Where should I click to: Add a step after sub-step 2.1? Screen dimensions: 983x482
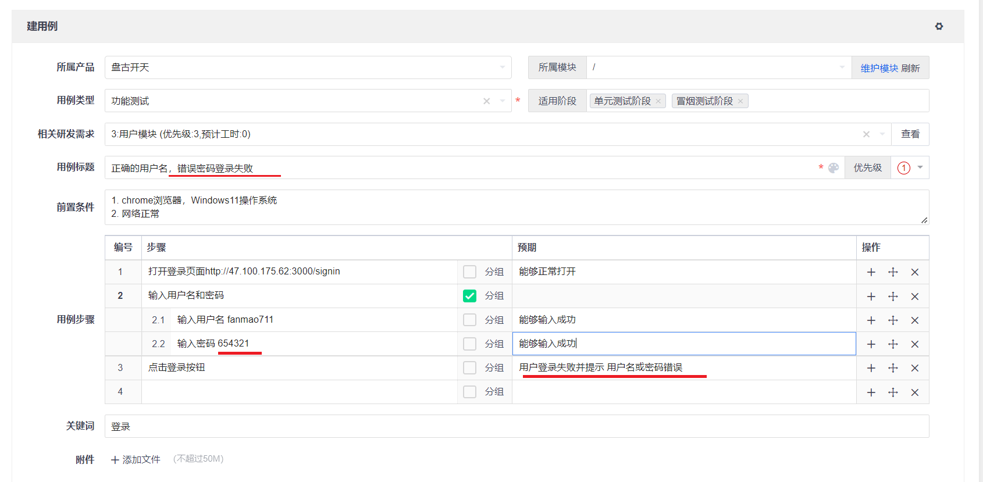pos(871,320)
